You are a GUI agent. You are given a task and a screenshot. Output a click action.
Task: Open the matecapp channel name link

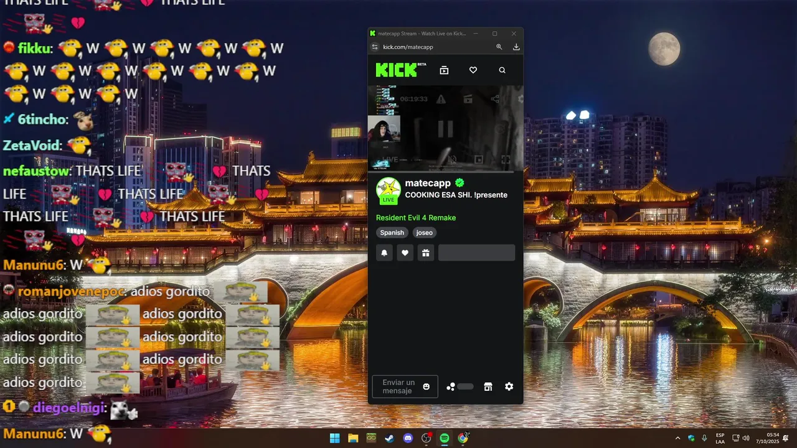[428, 183]
